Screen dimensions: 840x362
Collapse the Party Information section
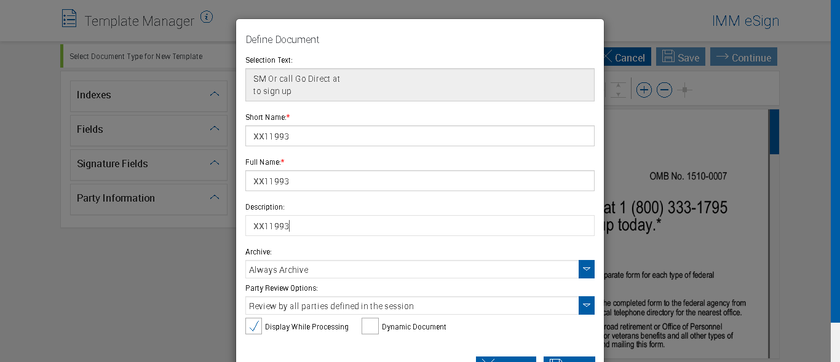pyautogui.click(x=214, y=198)
